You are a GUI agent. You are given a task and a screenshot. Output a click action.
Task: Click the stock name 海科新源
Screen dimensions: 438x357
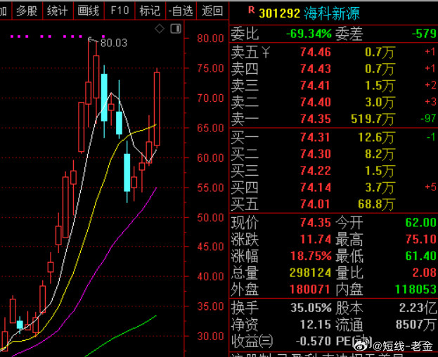(332, 13)
